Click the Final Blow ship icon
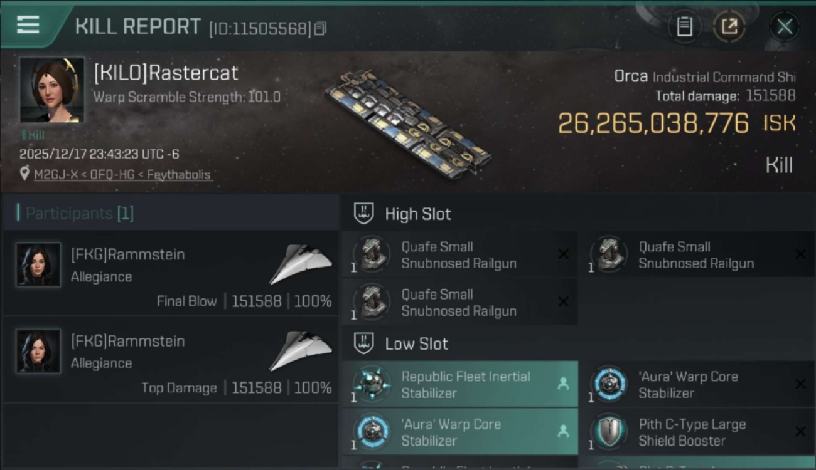 [301, 264]
